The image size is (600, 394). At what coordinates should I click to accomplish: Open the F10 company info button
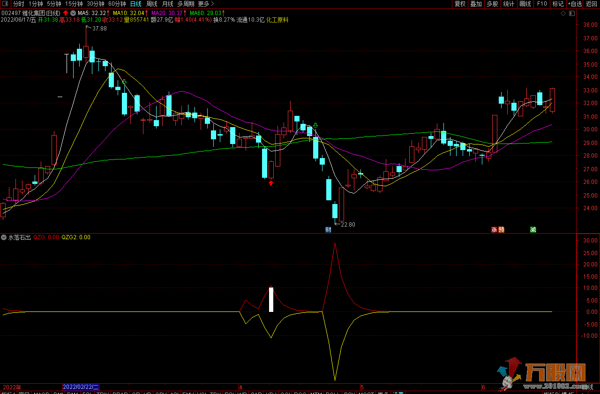point(542,4)
